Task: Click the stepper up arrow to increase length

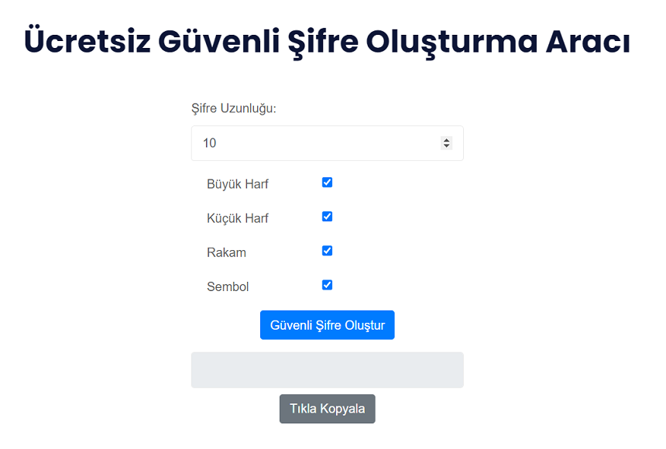Action: click(x=446, y=139)
